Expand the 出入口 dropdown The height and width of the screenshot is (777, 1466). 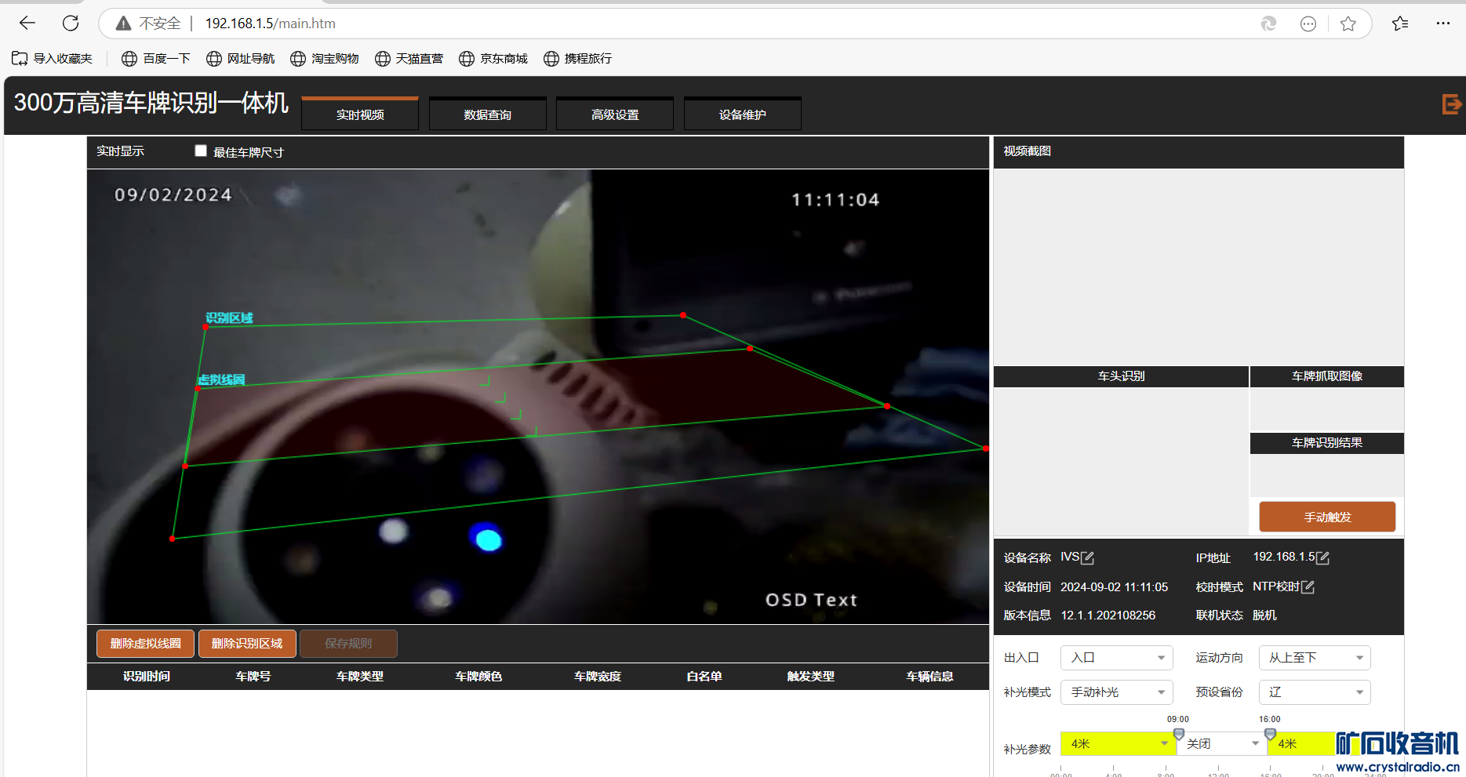point(1116,658)
